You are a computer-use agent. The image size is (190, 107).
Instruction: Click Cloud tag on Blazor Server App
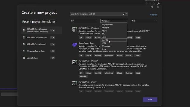pos(129,55)
